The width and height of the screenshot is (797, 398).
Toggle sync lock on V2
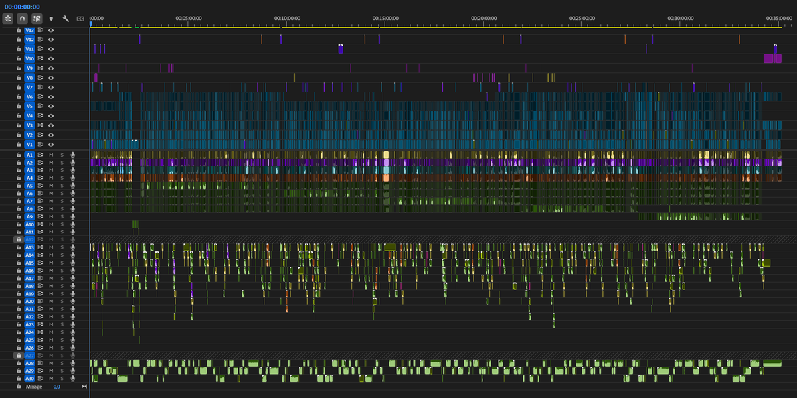[41, 135]
